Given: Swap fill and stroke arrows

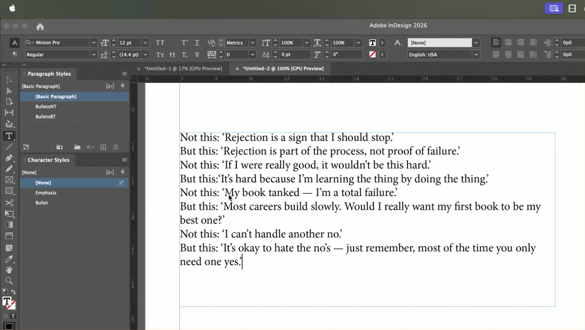Looking at the screenshot, I should [13, 292].
